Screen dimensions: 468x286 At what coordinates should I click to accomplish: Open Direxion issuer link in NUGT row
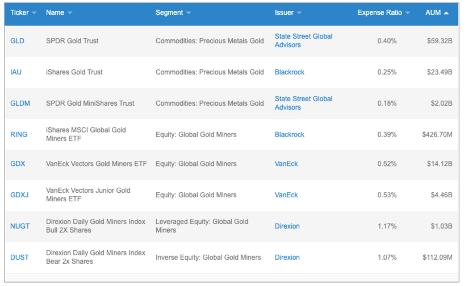point(287,226)
